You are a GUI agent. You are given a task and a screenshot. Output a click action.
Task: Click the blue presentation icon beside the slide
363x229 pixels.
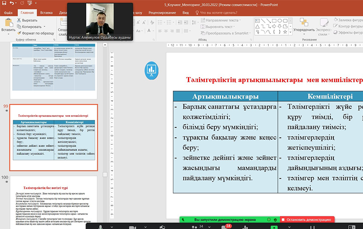pyautogui.click(x=152, y=68)
